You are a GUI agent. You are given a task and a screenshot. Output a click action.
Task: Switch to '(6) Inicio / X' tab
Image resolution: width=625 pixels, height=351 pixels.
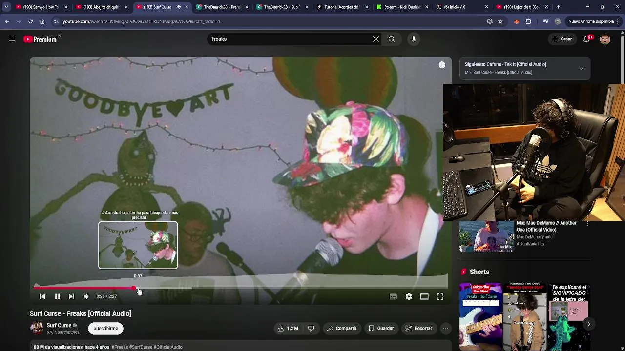[x=462, y=7]
